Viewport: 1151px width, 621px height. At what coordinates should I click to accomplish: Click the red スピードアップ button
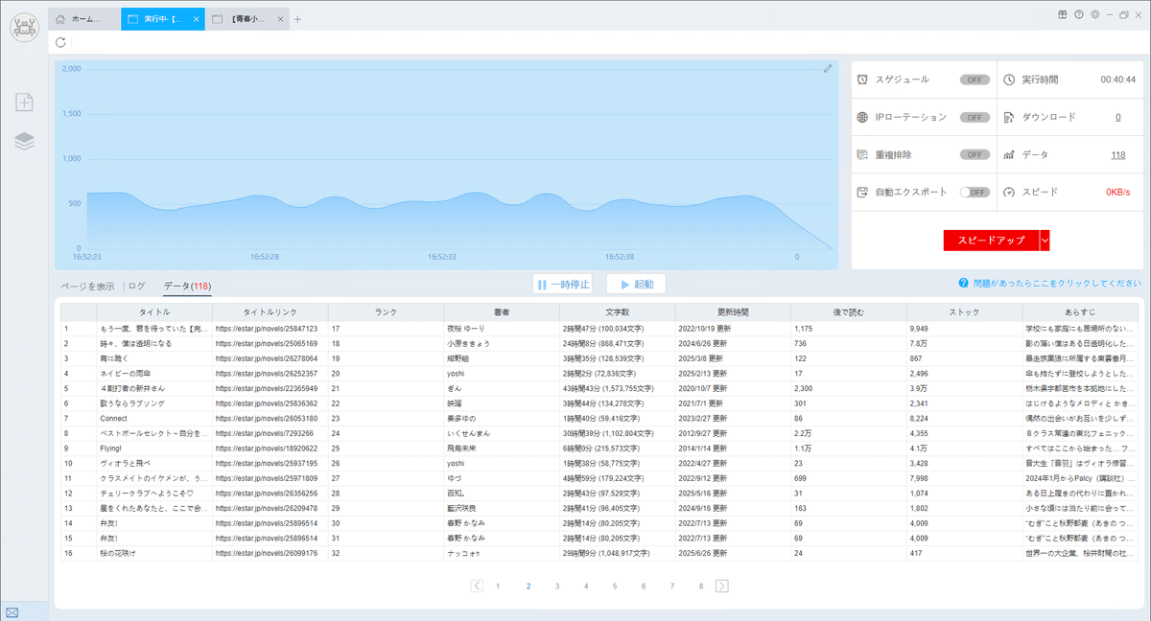(x=991, y=241)
